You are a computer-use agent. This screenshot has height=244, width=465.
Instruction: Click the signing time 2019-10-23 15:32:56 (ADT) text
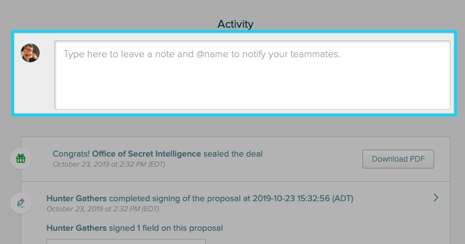click(x=303, y=198)
